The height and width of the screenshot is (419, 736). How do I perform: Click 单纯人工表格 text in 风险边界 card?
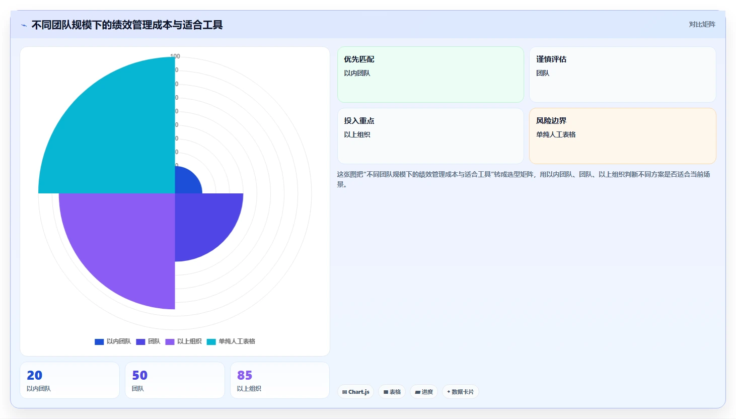tap(556, 134)
